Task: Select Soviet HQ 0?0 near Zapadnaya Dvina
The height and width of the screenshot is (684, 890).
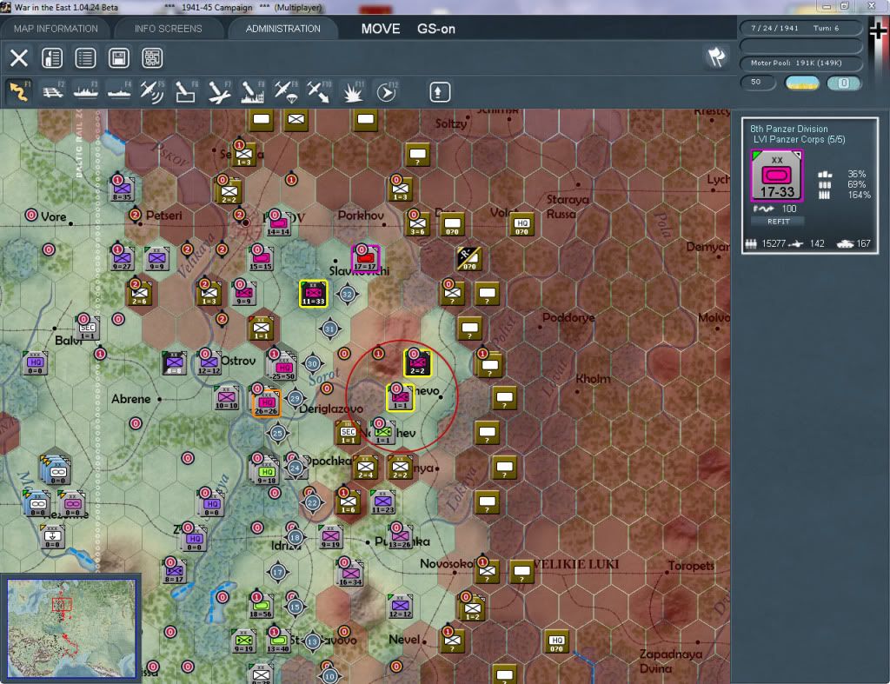Action: 556,642
